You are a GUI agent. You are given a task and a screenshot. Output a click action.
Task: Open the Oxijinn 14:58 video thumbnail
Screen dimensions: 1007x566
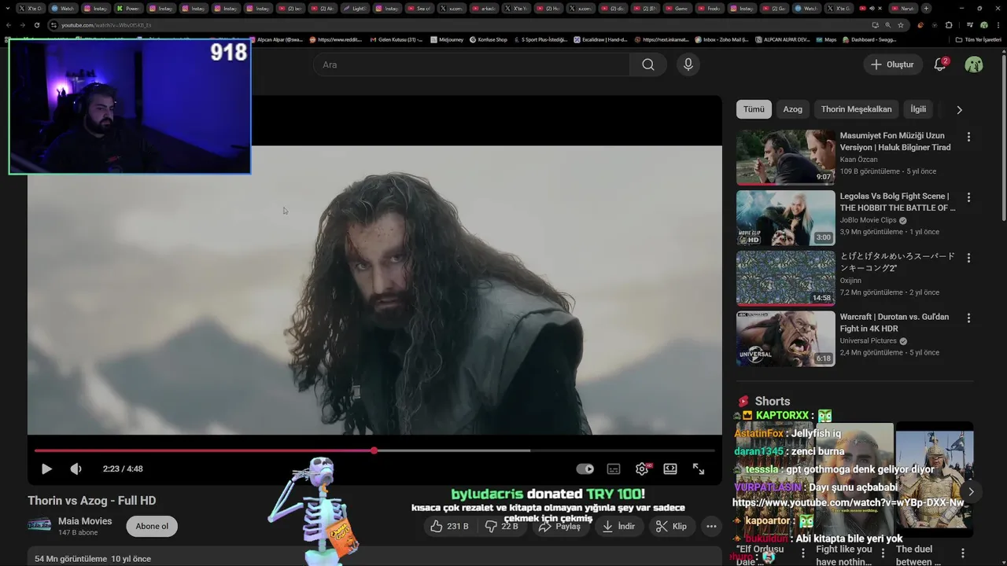point(785,278)
